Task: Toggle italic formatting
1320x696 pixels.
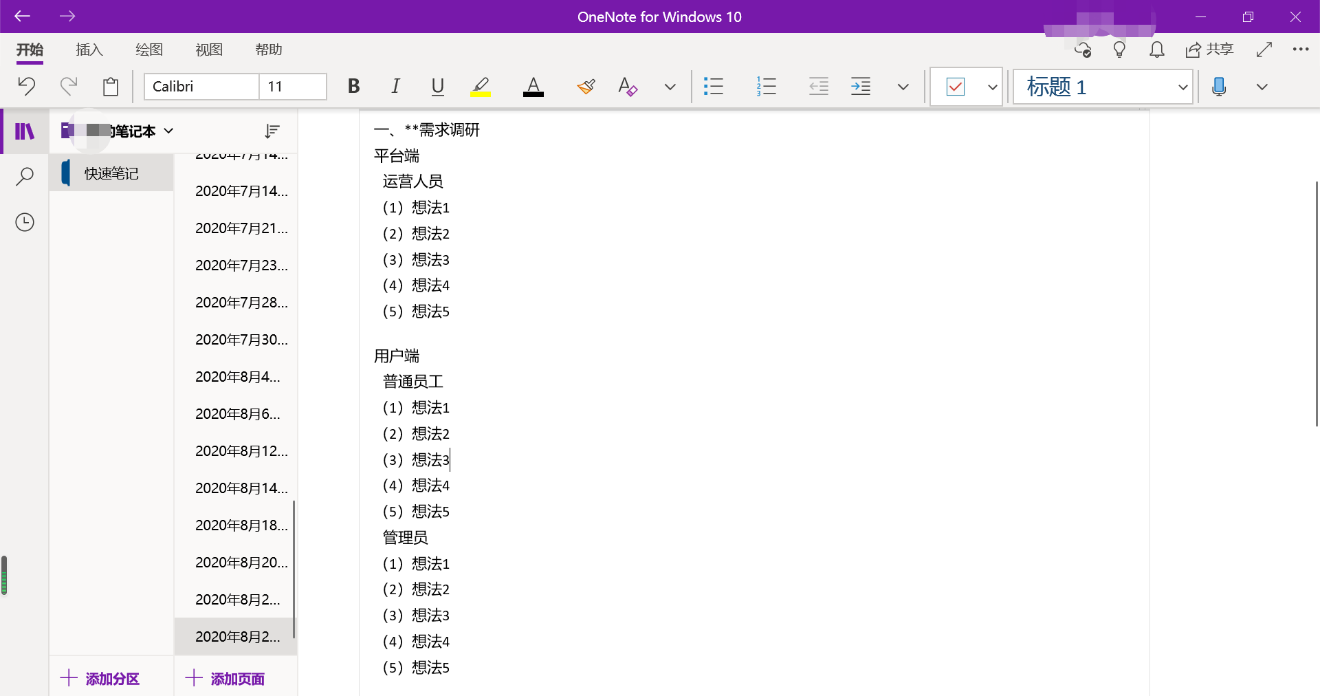Action: point(395,86)
